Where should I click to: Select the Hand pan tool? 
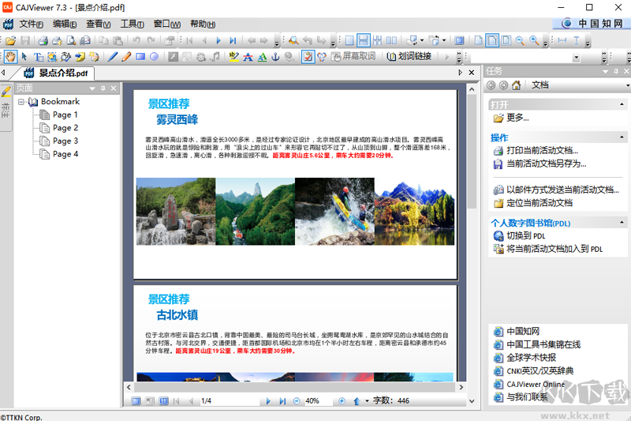coord(11,56)
